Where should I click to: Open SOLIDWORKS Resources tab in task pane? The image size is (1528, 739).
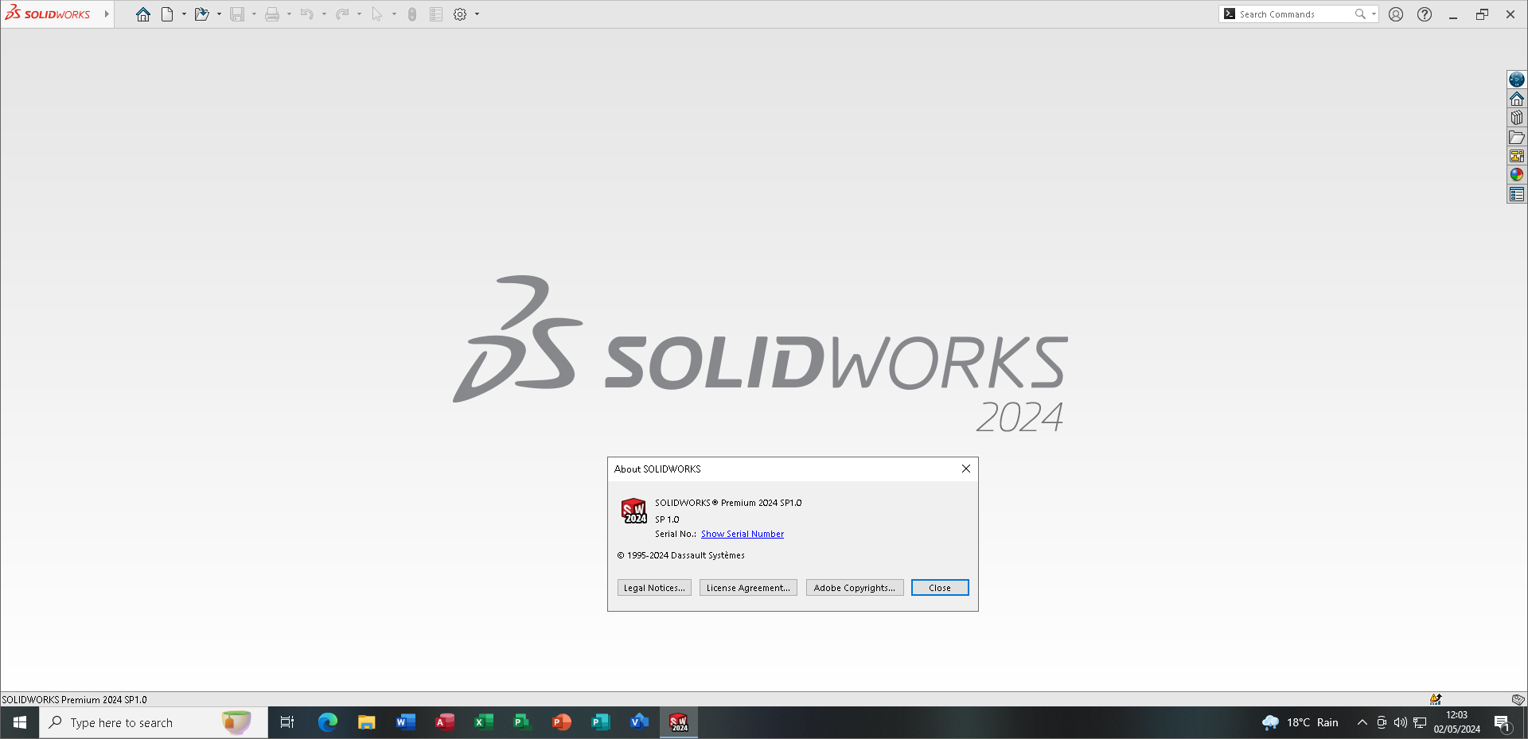(x=1517, y=99)
